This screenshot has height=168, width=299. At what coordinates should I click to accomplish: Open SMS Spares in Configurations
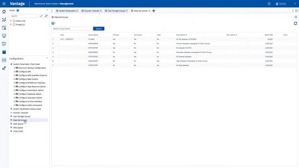click(18, 127)
